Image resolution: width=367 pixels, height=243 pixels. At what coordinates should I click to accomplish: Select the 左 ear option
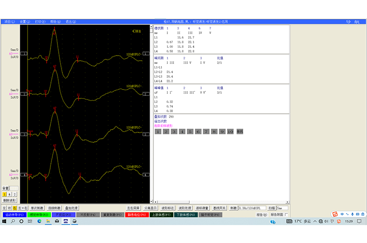[4, 208]
